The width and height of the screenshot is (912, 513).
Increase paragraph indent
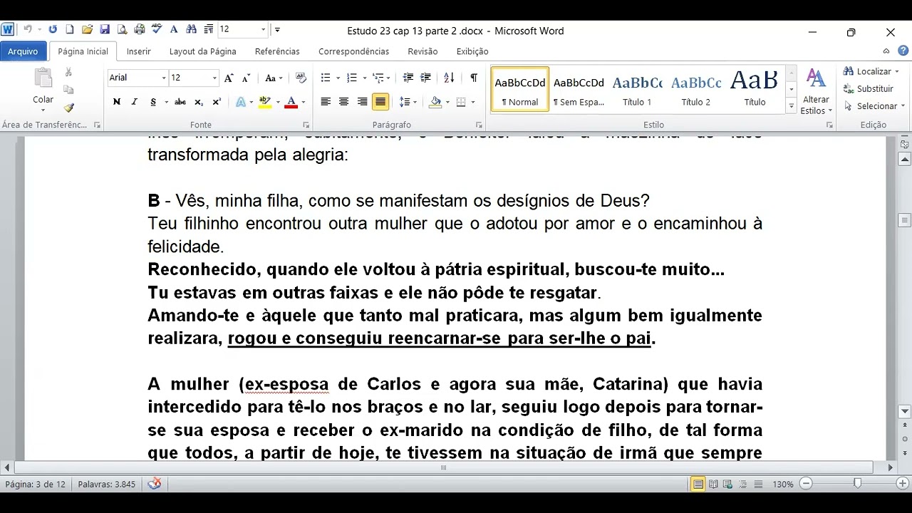point(425,78)
